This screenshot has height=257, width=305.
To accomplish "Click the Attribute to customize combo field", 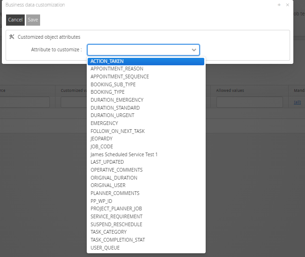I will point(143,50).
